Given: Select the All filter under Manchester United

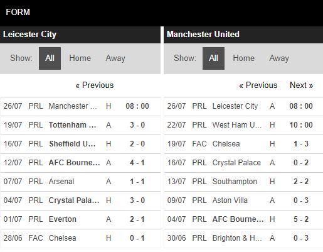Looking at the screenshot, I should click(213, 58).
